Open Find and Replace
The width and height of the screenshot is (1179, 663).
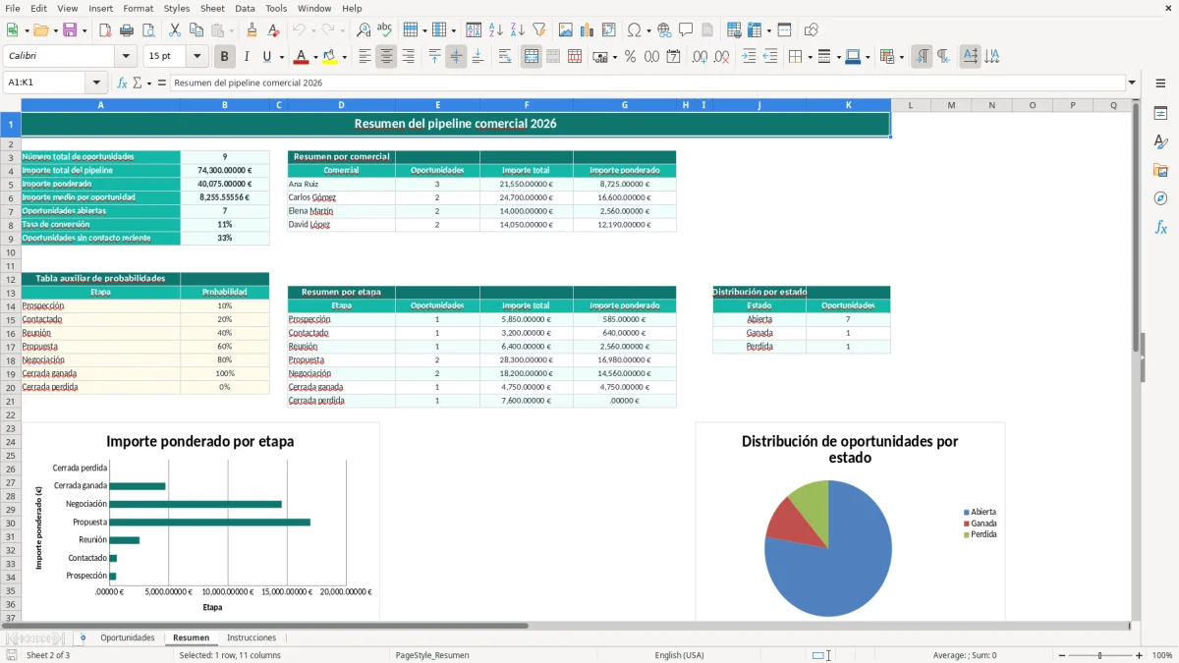click(x=364, y=30)
